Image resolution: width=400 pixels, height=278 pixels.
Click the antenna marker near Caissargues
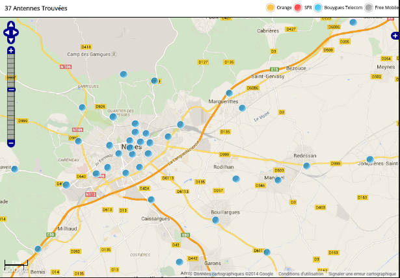151,199
